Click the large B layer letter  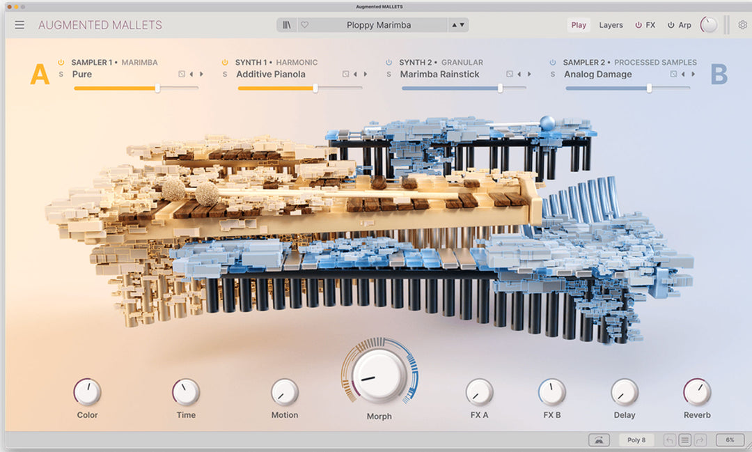click(719, 75)
